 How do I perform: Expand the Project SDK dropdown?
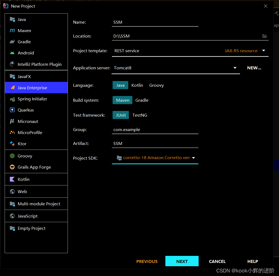tap(193, 158)
